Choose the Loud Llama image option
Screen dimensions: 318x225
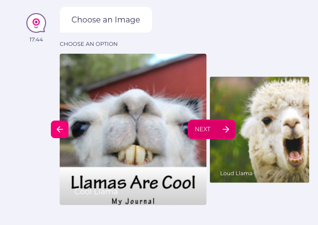259,130
